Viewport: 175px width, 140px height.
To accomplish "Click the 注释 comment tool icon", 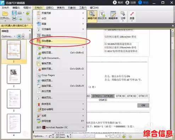I will 123,14.
